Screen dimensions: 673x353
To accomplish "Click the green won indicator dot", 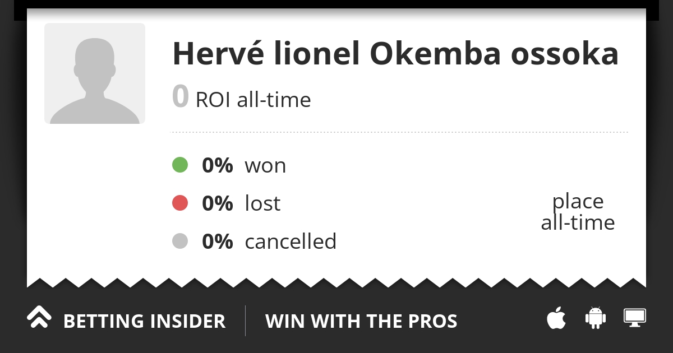I will tap(180, 165).
